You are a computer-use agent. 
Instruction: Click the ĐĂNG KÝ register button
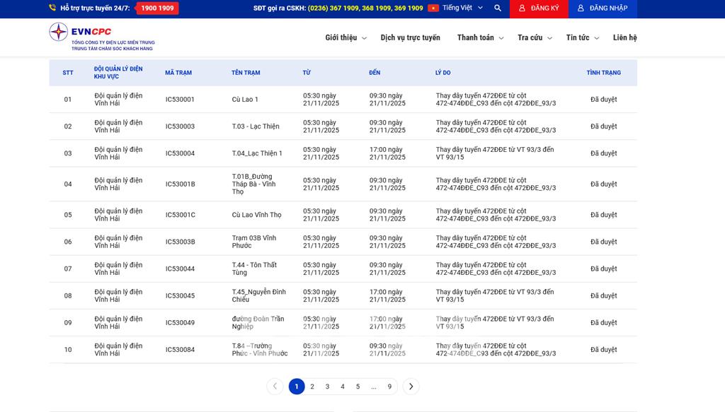click(538, 8)
